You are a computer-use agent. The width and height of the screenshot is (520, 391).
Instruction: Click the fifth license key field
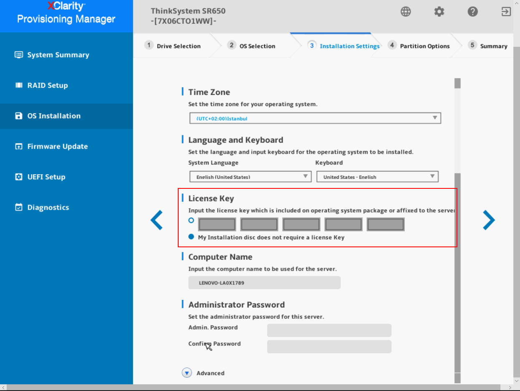(386, 224)
